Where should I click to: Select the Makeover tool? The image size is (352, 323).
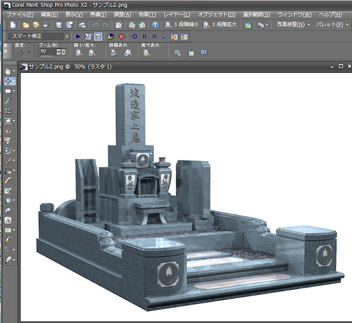click(8, 141)
